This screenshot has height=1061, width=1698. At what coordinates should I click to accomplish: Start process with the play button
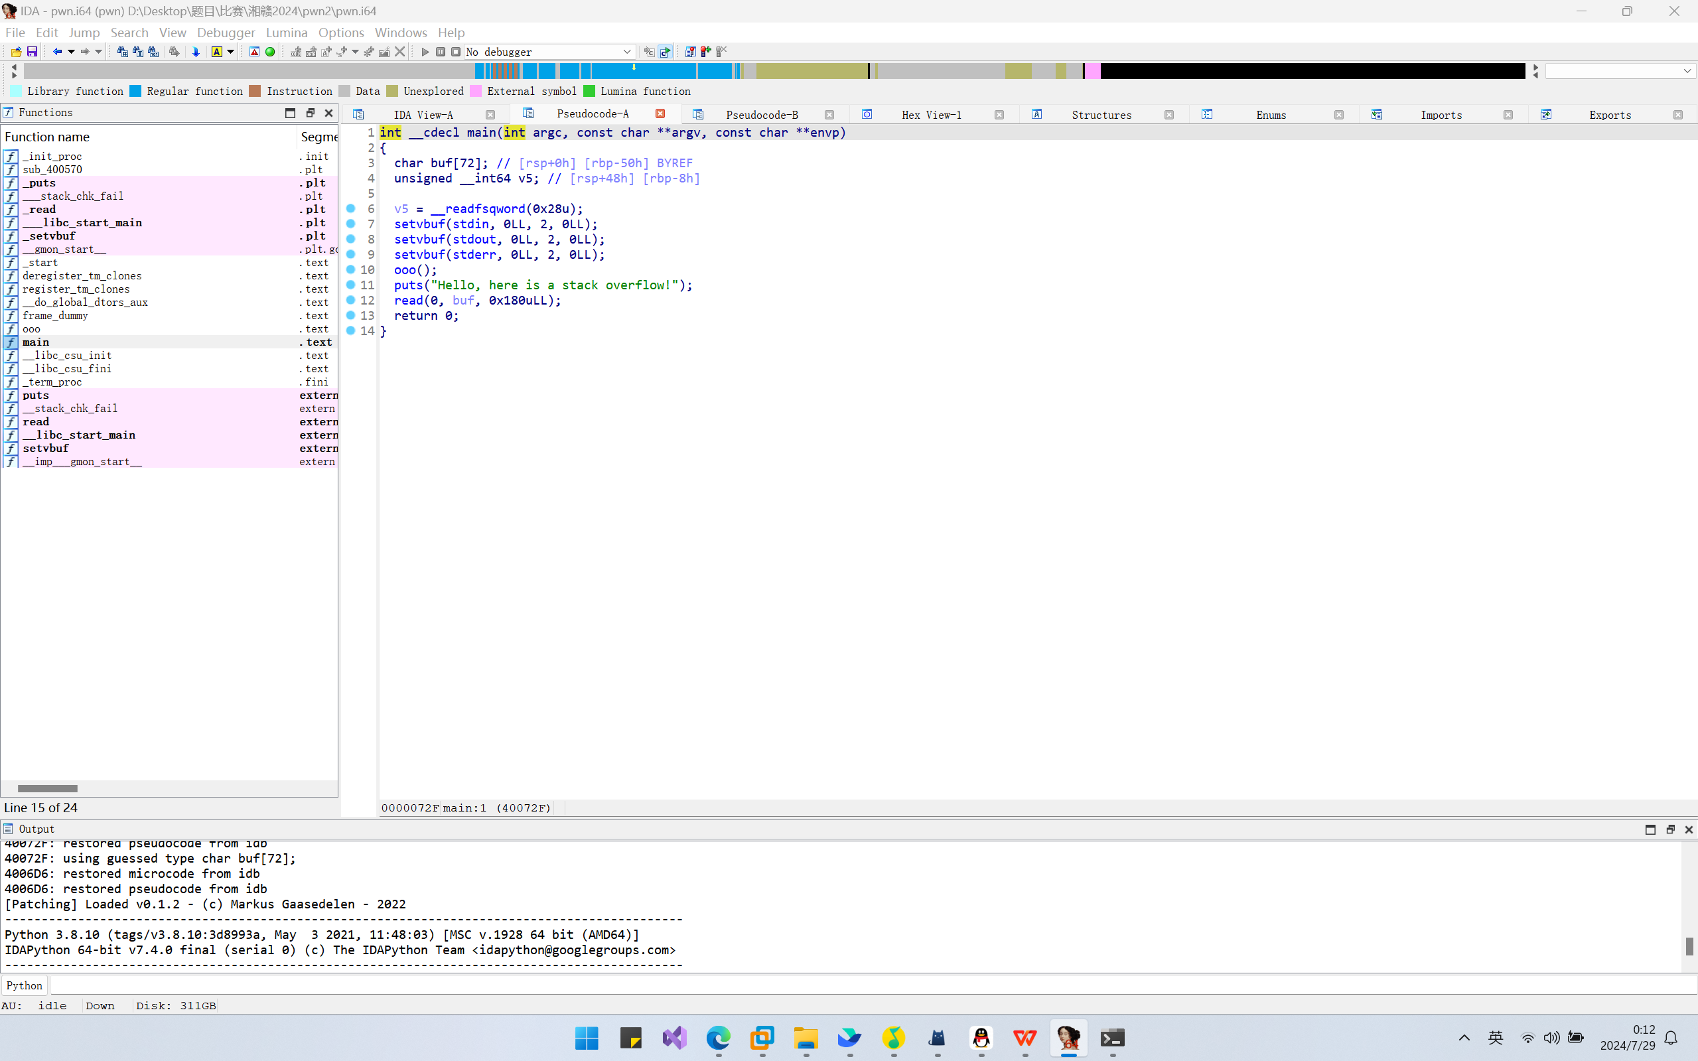pyautogui.click(x=425, y=52)
